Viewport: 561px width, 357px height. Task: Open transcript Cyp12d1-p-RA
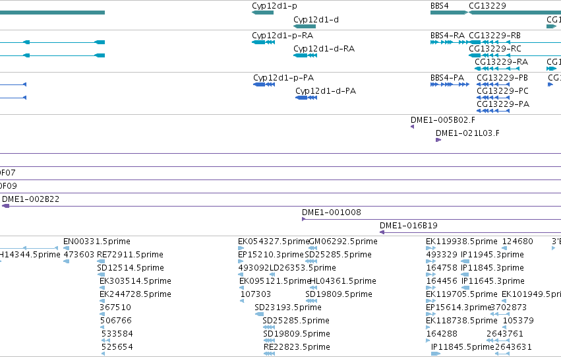click(x=282, y=36)
